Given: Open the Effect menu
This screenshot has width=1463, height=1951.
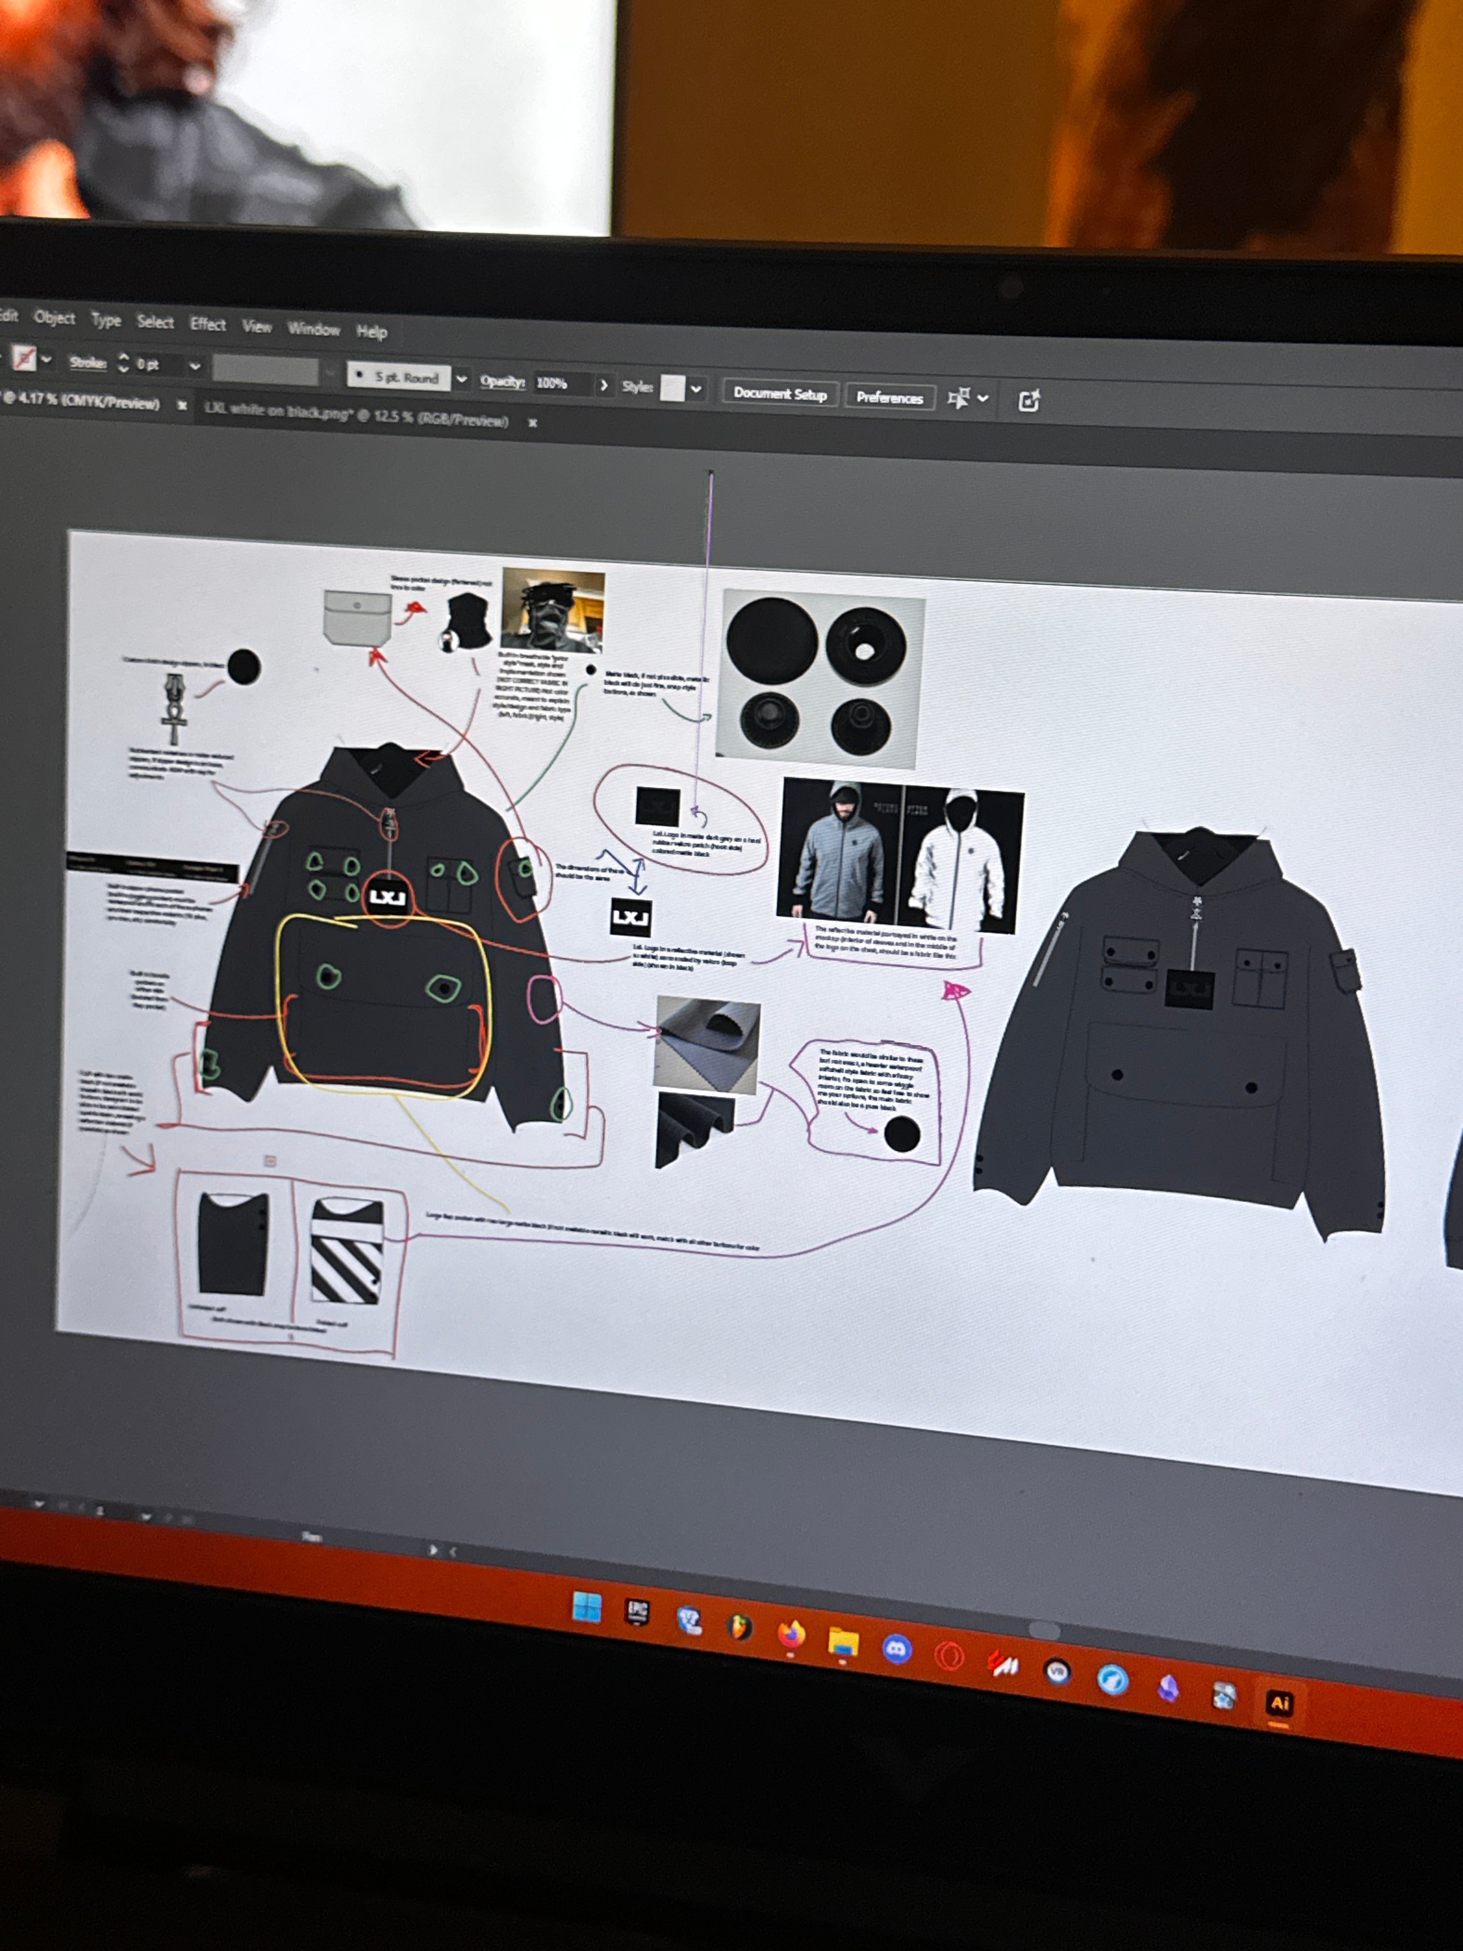Looking at the screenshot, I should (x=208, y=324).
